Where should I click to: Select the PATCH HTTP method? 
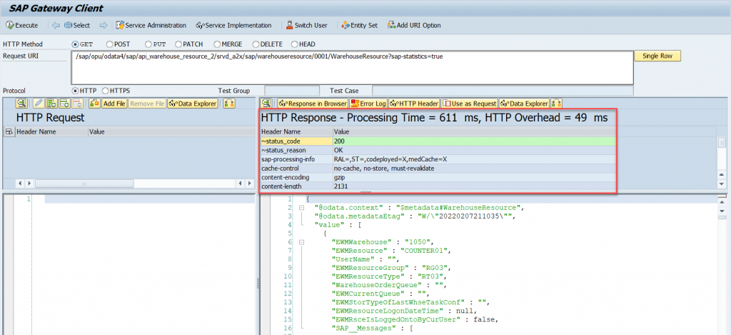[178, 44]
